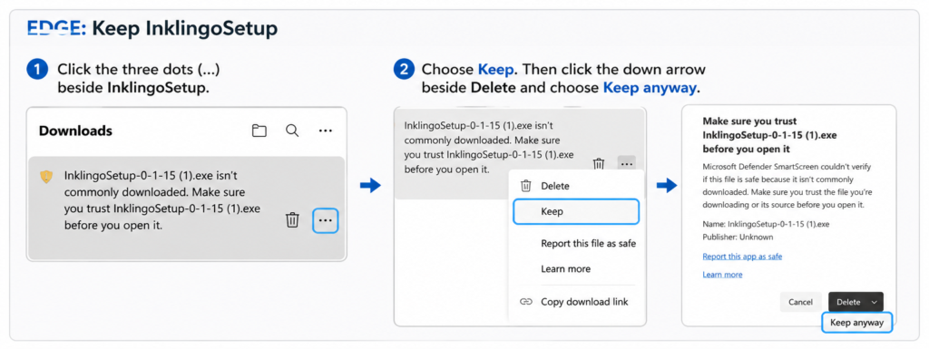Click the bold Make sure you trust dialog heading
The width and height of the screenshot is (929, 349).
pyautogui.click(x=769, y=134)
